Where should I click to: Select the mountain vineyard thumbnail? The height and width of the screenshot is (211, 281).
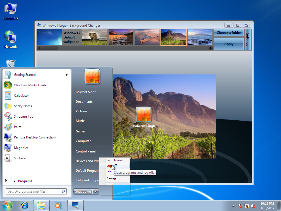(173, 37)
